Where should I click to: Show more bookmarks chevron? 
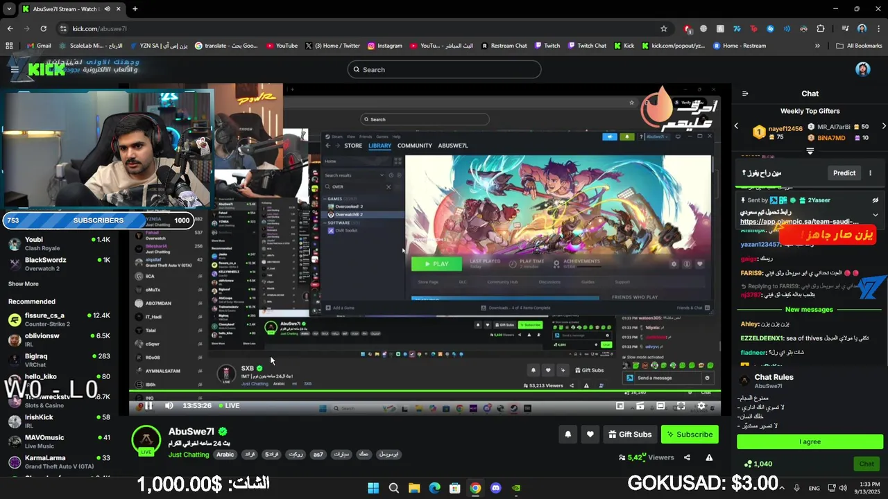click(817, 46)
